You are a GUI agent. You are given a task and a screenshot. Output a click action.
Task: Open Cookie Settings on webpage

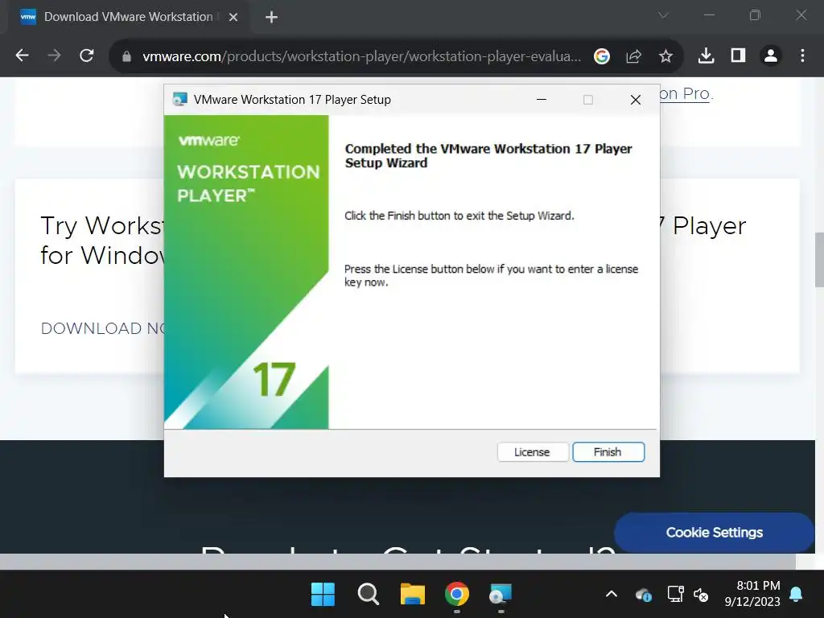click(715, 533)
